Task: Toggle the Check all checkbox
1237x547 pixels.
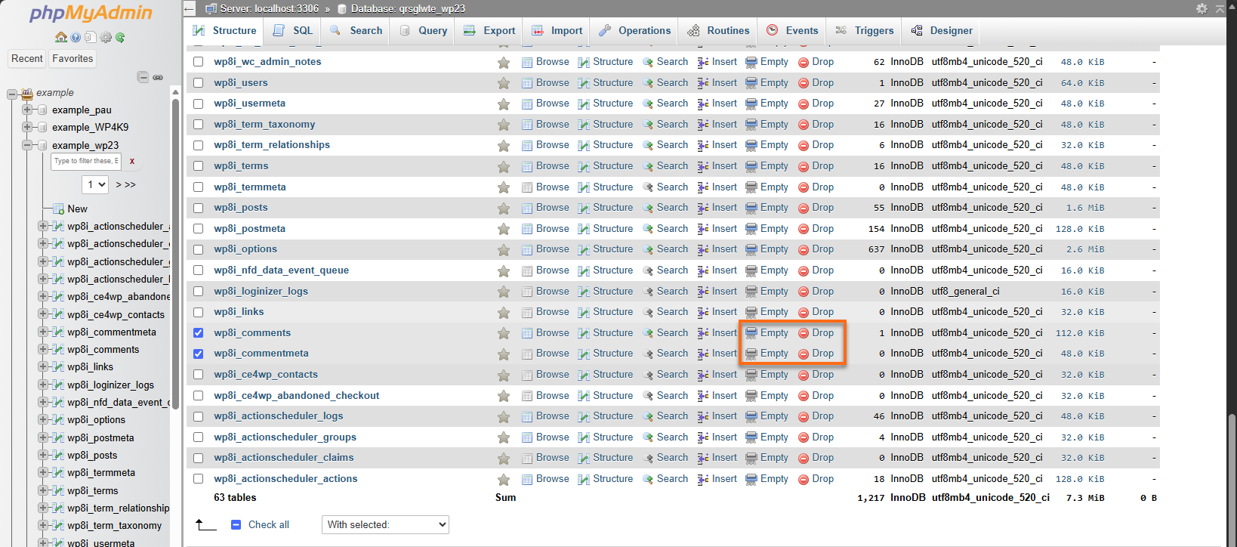Action: tap(236, 524)
